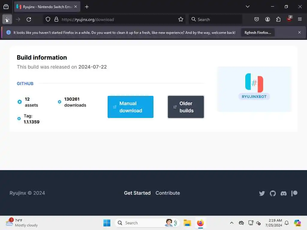Open the Firefox View icon

(6, 7)
